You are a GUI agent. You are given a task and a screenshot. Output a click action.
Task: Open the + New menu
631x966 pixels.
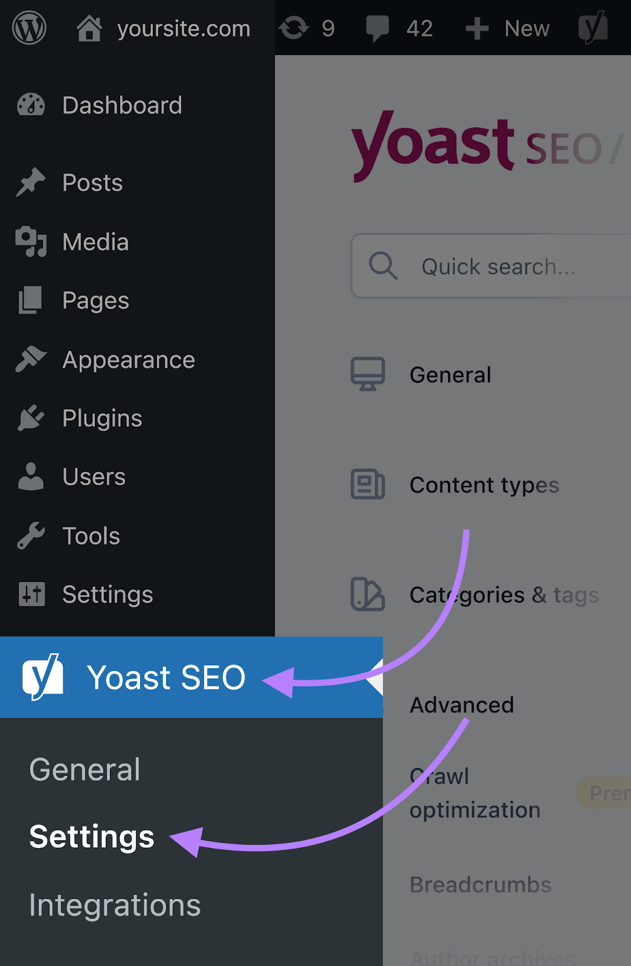(507, 27)
